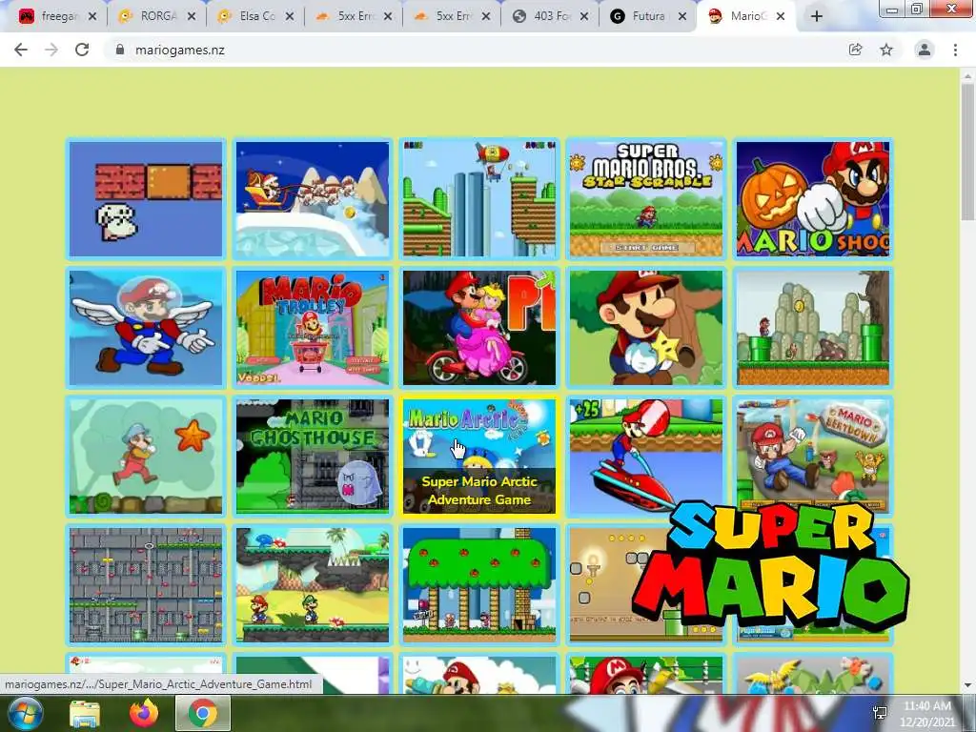Open the Mario and Luigi beach game

[313, 585]
